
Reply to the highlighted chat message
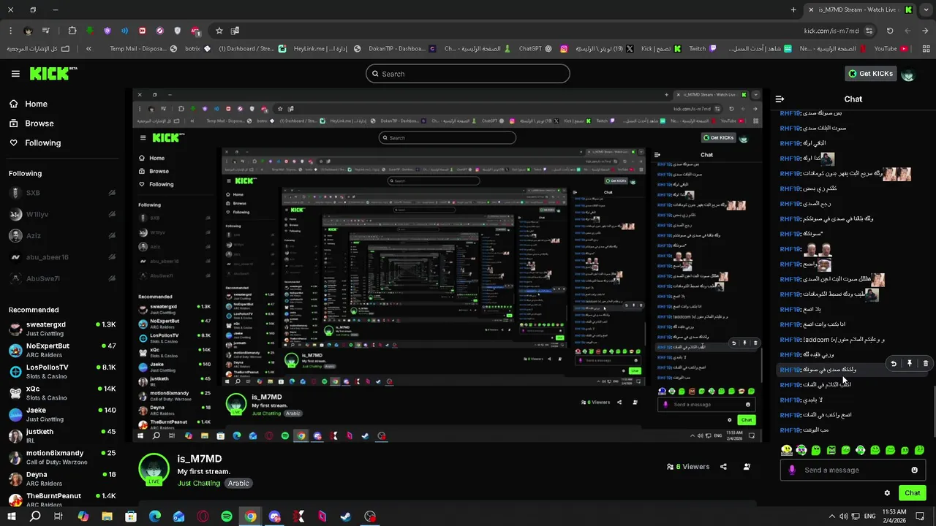894,363
